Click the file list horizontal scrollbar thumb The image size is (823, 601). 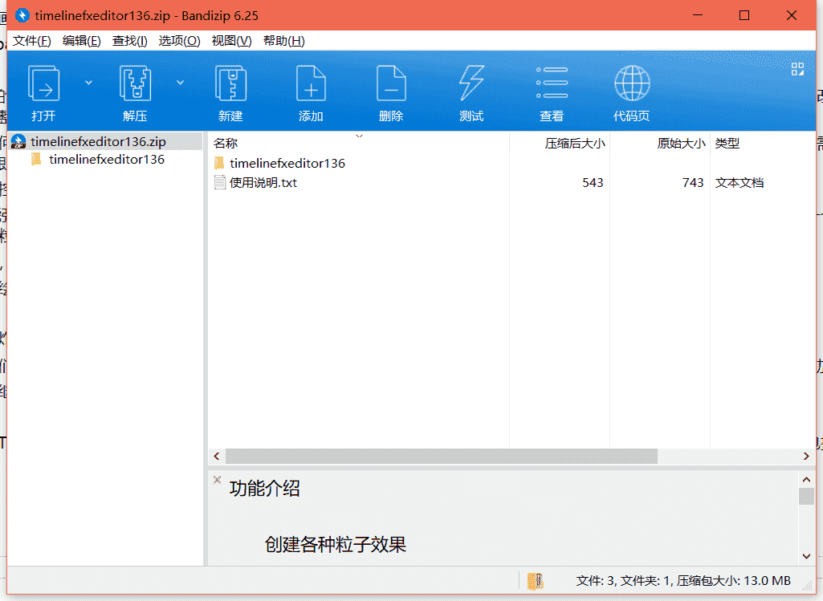tap(442, 457)
